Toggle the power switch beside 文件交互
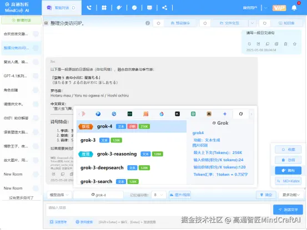 pos(205,23)
